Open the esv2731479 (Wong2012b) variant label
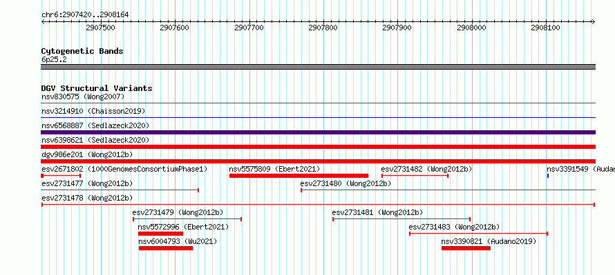 (x=178, y=212)
